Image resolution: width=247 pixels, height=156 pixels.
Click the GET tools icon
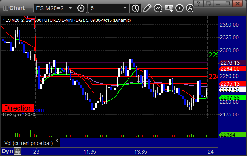point(169,8)
